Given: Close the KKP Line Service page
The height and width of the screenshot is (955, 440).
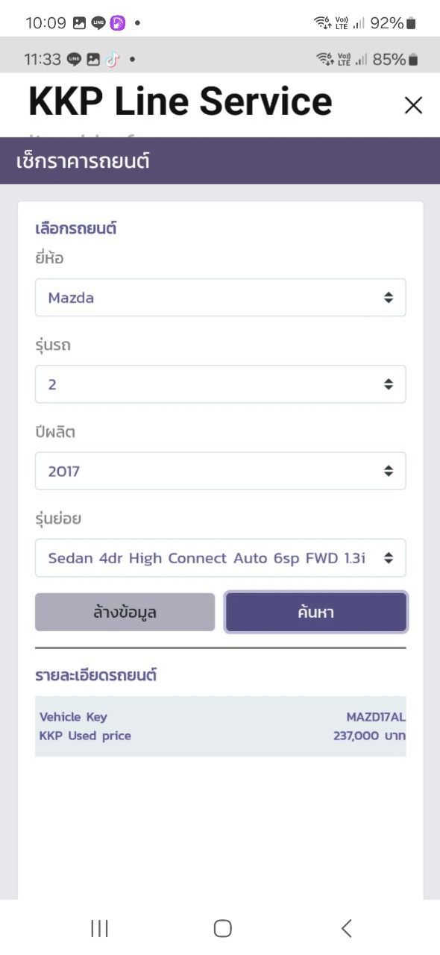Looking at the screenshot, I should 413,105.
